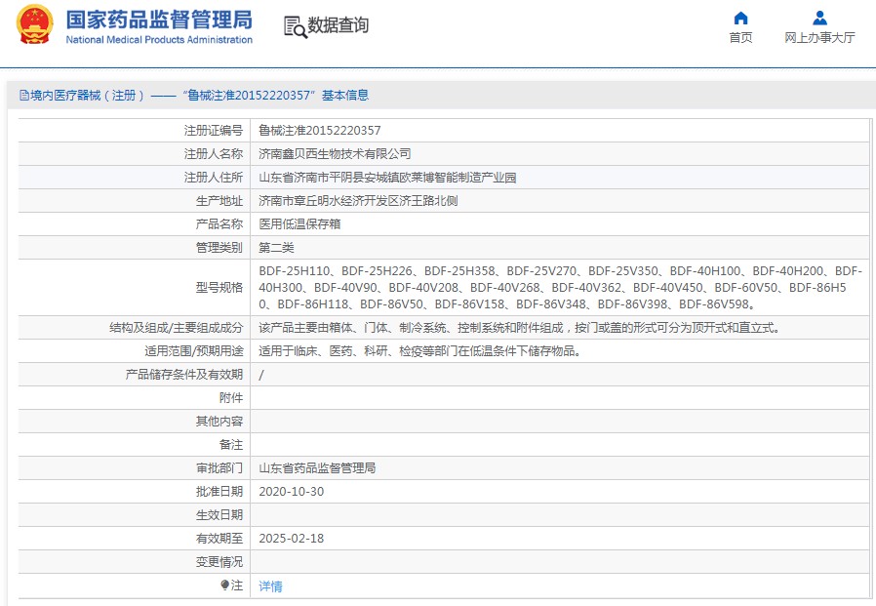Click the page heading 境内医疗器械(注册) 基本信息
Screen dimensions: 876x606
coord(199,95)
